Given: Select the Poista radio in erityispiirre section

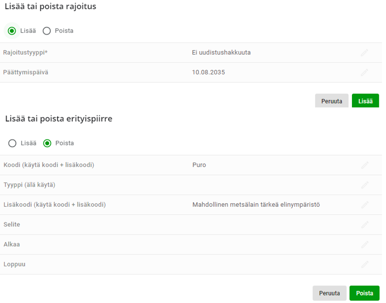Looking at the screenshot, I should pyautogui.click(x=47, y=143).
